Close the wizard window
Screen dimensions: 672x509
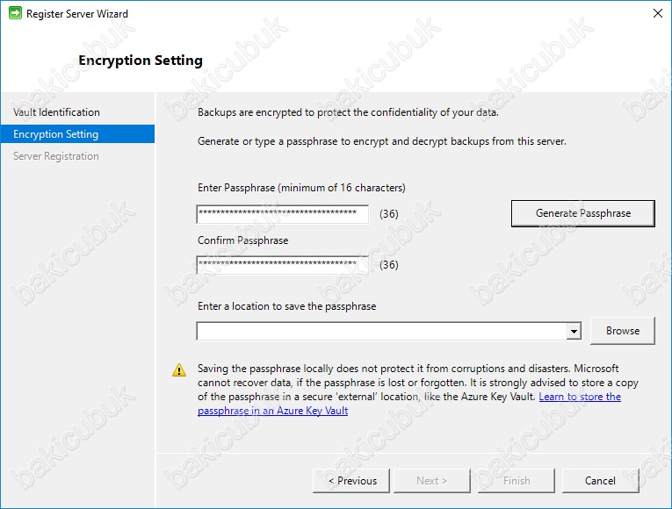point(657,13)
